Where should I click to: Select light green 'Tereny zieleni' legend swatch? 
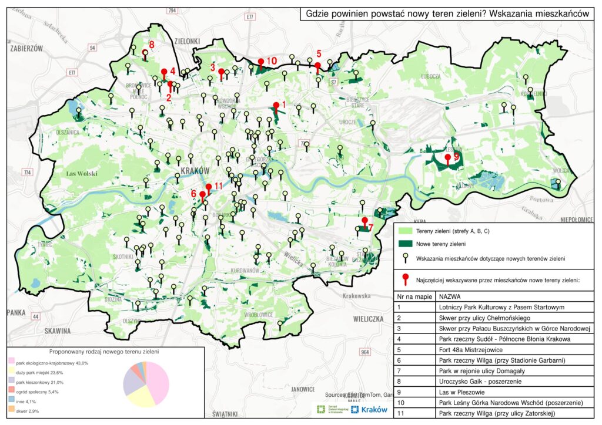tap(404, 232)
